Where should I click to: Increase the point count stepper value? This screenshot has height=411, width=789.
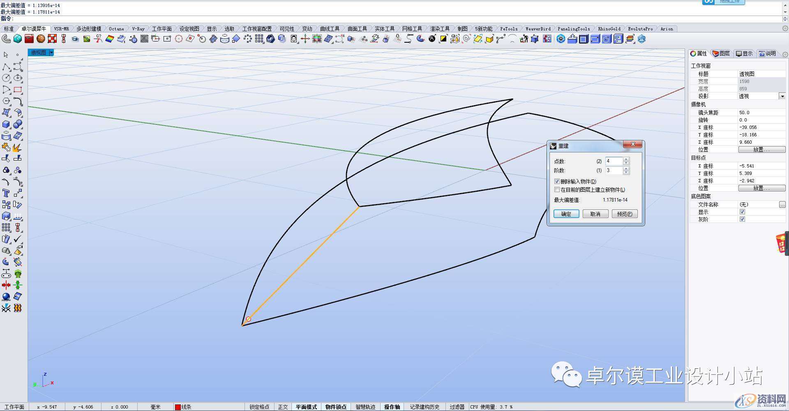(626, 159)
